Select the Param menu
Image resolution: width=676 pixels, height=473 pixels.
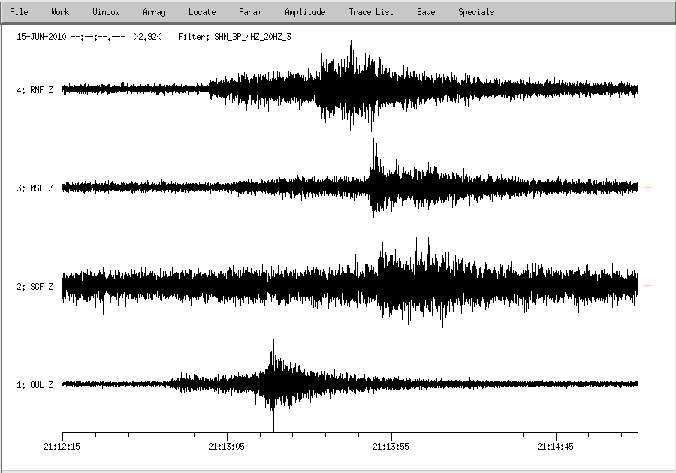(250, 12)
